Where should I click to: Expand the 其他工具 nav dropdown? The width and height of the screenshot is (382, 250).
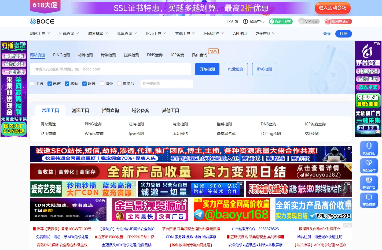pyautogui.click(x=185, y=33)
